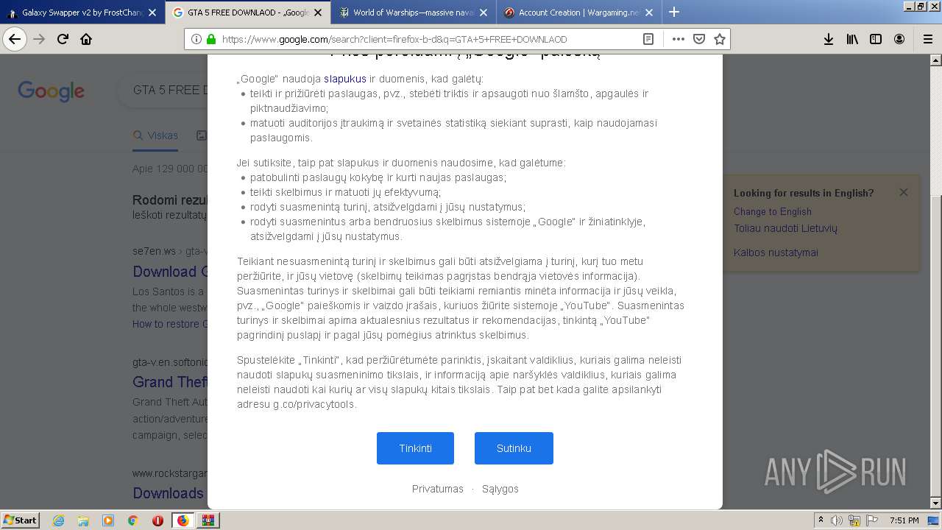Launch Opera from the taskbar

click(x=157, y=520)
